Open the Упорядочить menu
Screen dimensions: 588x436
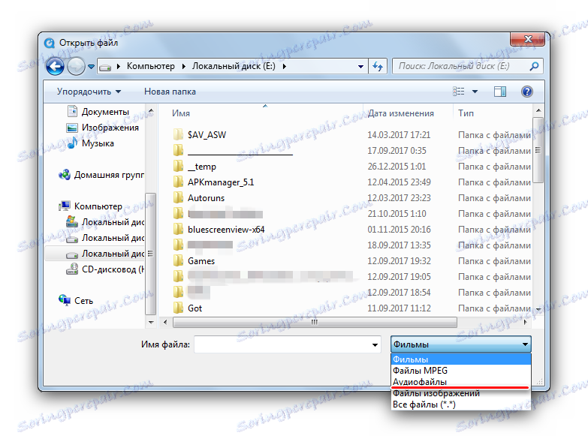tap(89, 92)
